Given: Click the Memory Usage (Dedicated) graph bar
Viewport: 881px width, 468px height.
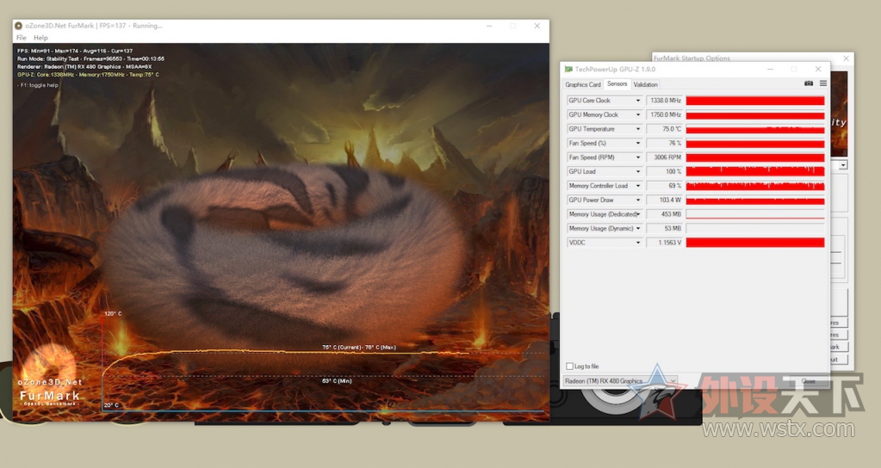Looking at the screenshot, I should click(755, 214).
